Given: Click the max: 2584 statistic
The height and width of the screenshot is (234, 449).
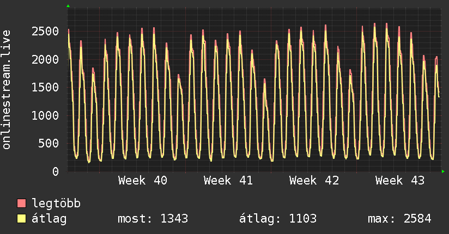Looking at the screenshot, I should [x=399, y=219].
